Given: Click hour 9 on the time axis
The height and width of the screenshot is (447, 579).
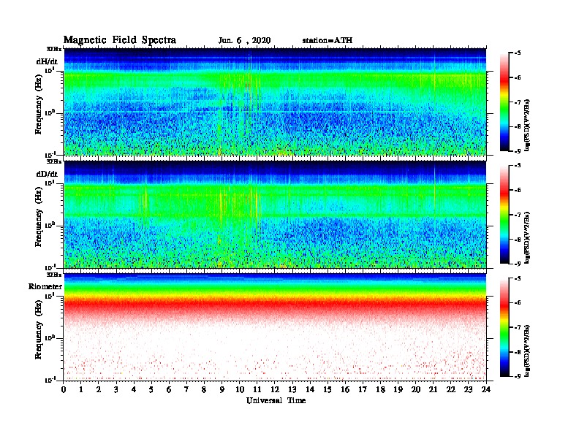Looking at the screenshot, I should click(222, 390).
